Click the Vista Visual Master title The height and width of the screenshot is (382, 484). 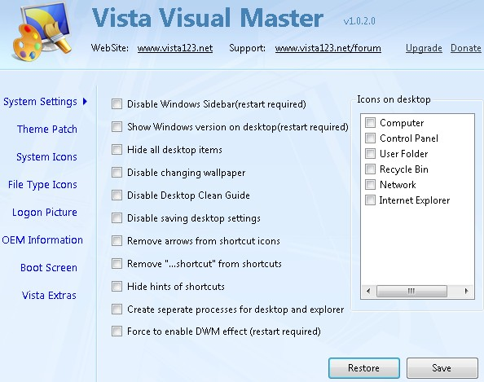click(208, 18)
